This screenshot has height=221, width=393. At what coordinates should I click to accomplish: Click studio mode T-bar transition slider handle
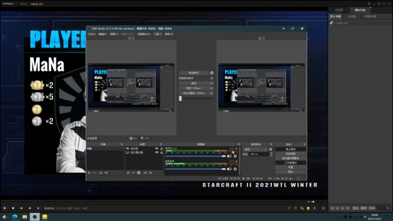(x=180, y=99)
